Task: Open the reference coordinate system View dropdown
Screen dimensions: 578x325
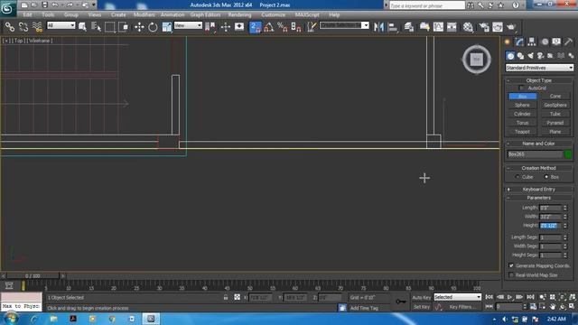Action: pyautogui.click(x=188, y=25)
